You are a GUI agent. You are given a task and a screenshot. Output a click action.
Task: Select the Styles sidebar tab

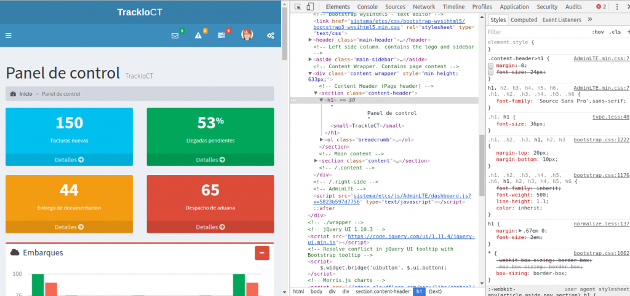pyautogui.click(x=498, y=20)
